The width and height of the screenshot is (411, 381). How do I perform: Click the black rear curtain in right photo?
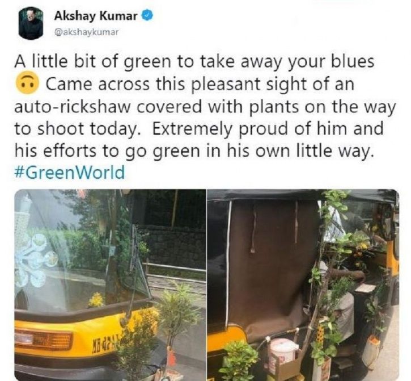pos(273,270)
